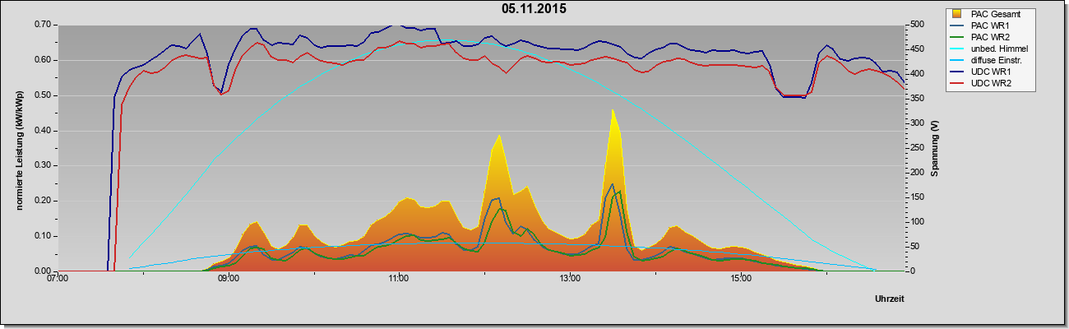Click the left axis label normierte Leistung
Screen dimensions: 1069x329
coord(19,150)
